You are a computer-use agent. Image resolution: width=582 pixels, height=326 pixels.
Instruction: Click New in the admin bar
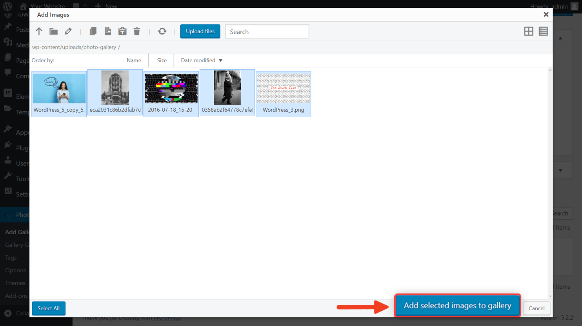click(106, 6)
